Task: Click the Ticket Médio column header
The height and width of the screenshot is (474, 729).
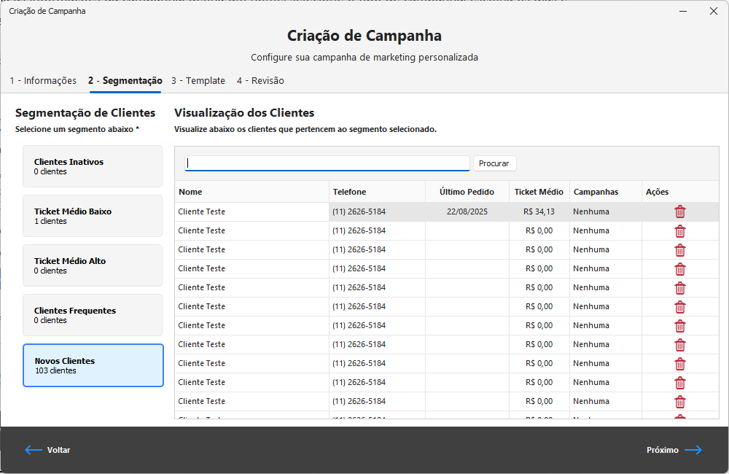Action: coord(539,192)
